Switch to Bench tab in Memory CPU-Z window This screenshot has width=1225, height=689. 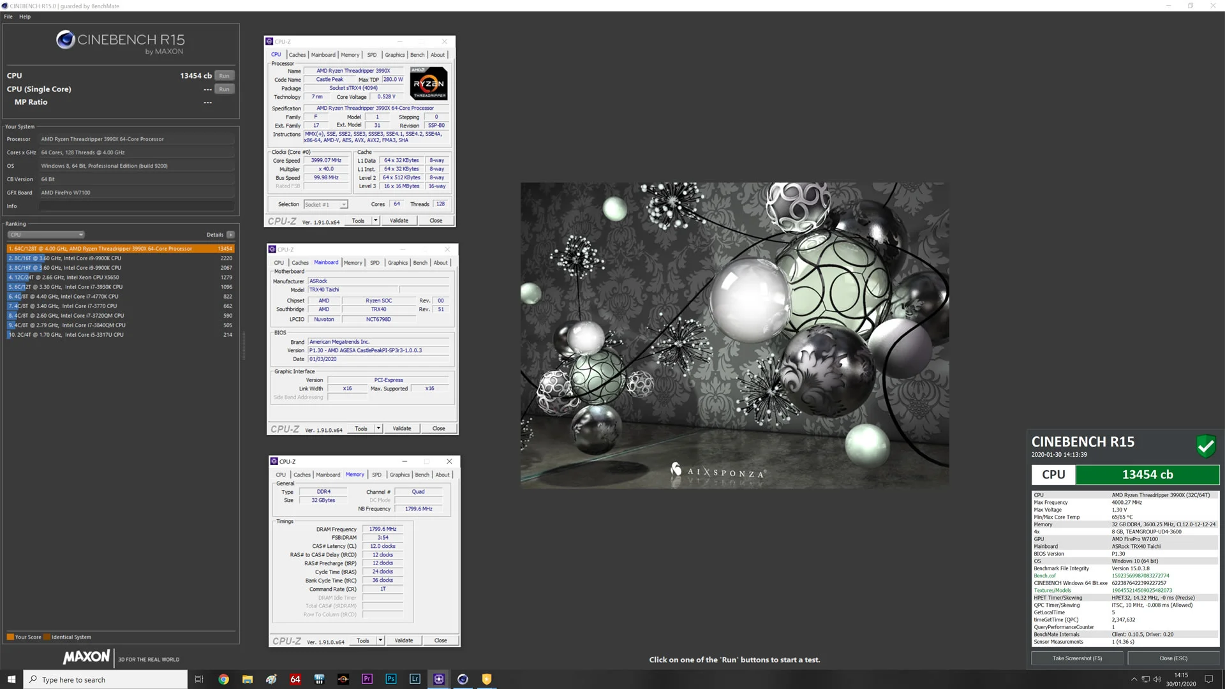point(422,475)
